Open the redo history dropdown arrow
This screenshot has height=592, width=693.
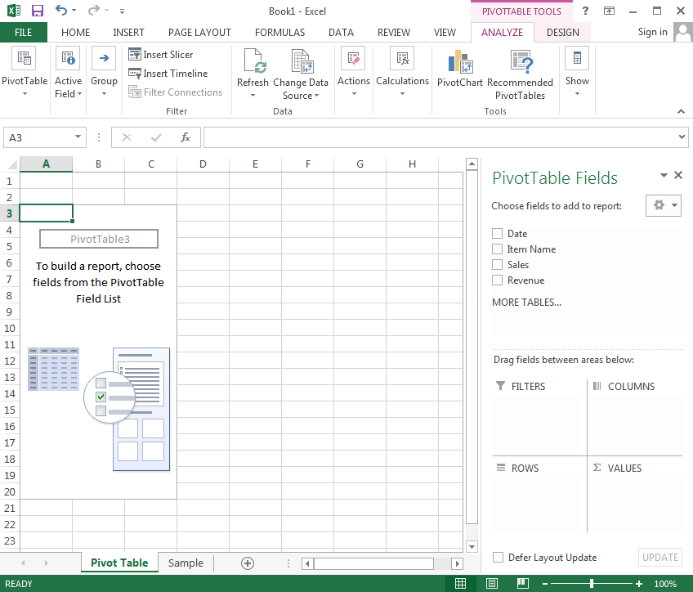tap(106, 10)
